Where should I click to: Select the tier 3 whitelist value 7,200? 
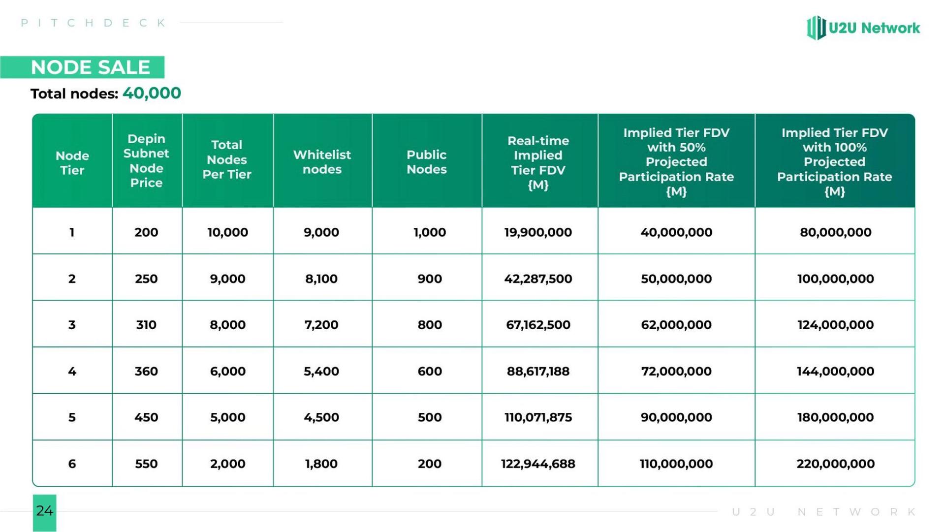[322, 324]
